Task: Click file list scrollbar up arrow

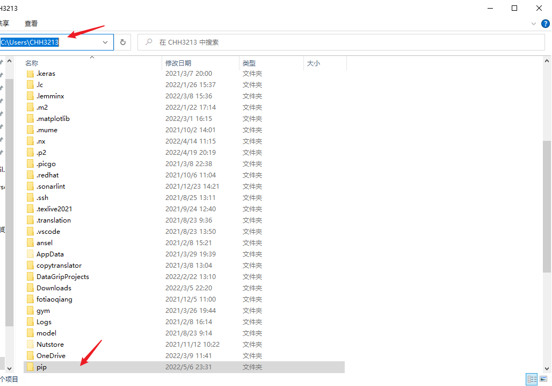Action: click(x=547, y=61)
